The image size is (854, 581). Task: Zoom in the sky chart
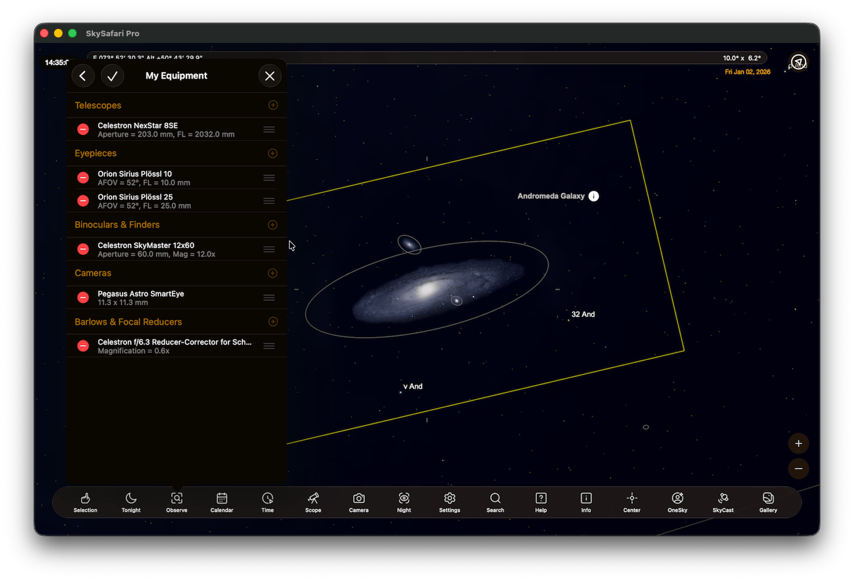coord(799,443)
